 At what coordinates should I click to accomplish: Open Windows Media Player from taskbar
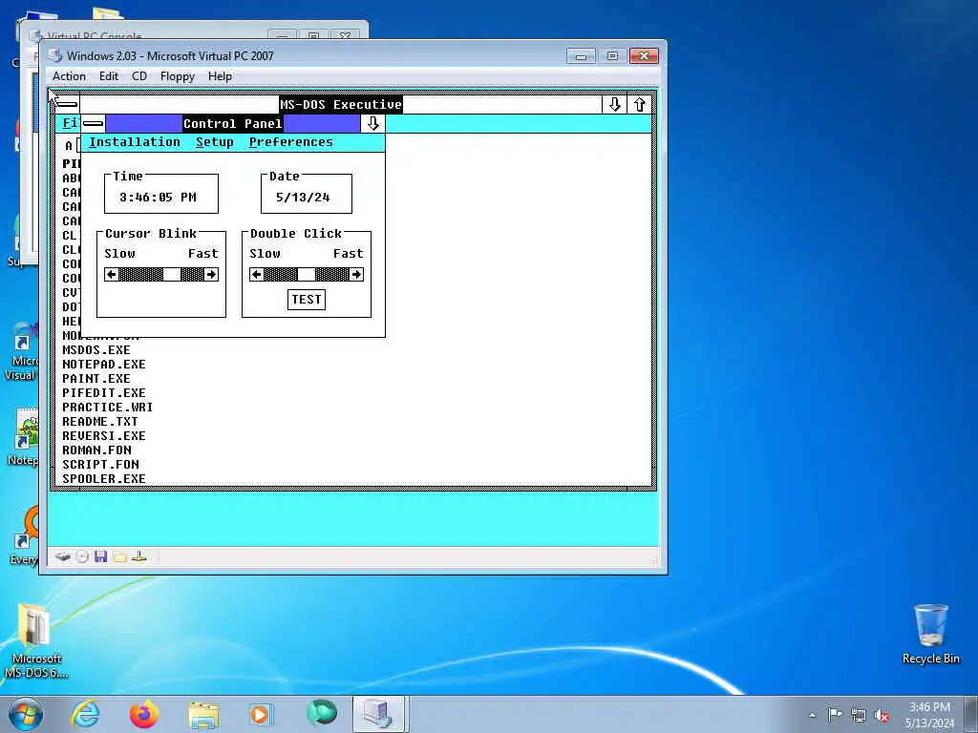pyautogui.click(x=260, y=714)
